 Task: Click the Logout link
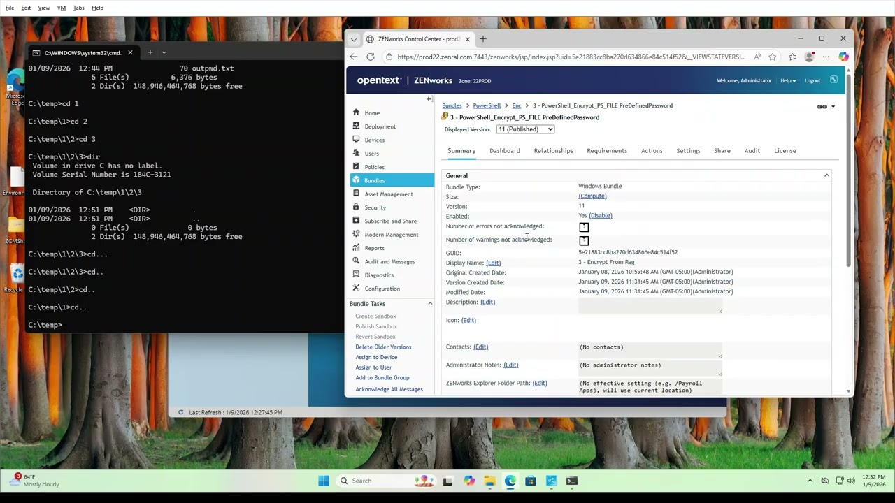pos(812,80)
